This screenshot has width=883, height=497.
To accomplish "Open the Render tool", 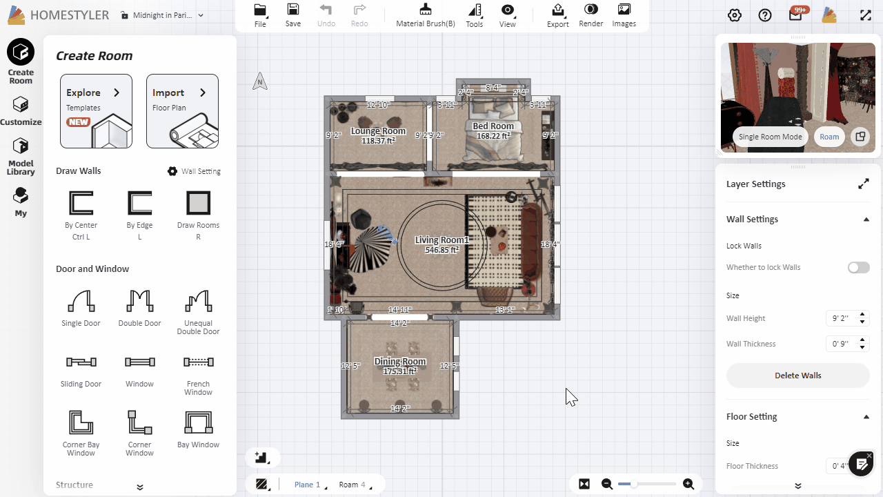I will pos(591,14).
